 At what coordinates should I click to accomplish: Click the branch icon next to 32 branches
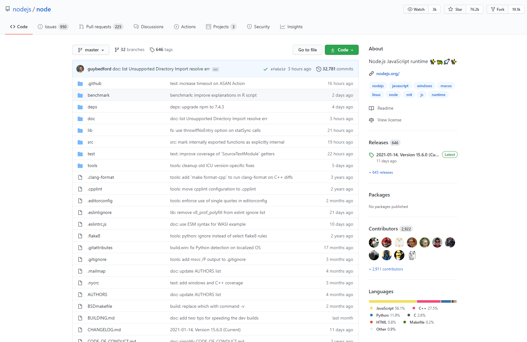click(x=117, y=50)
